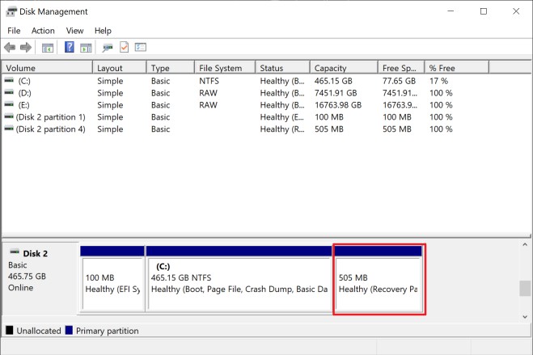Click the Refresh disk toolbar icon

(x=108, y=48)
